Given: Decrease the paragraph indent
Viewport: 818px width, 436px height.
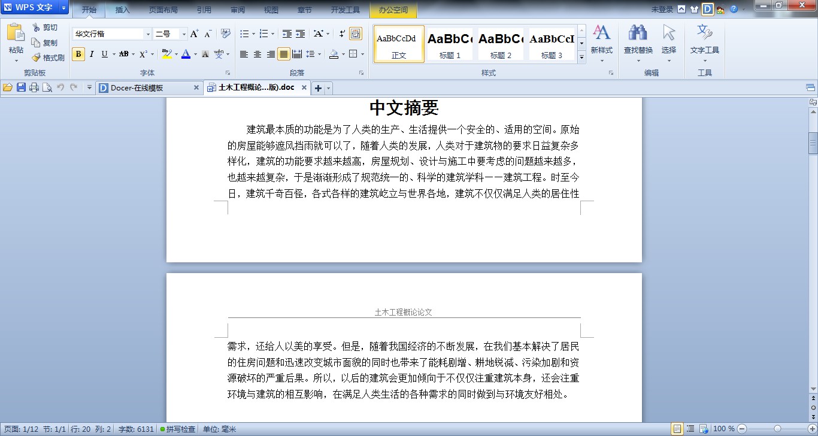Looking at the screenshot, I should pyautogui.click(x=287, y=34).
